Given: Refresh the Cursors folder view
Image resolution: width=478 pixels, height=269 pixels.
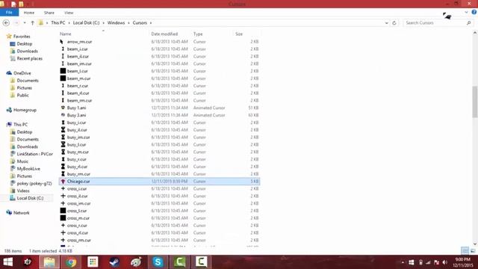Looking at the screenshot, I should point(394,23).
